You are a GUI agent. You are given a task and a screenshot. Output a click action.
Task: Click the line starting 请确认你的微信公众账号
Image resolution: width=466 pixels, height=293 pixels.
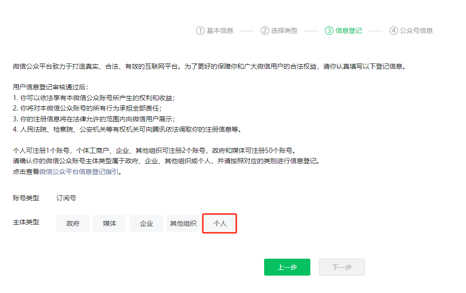tap(166, 161)
